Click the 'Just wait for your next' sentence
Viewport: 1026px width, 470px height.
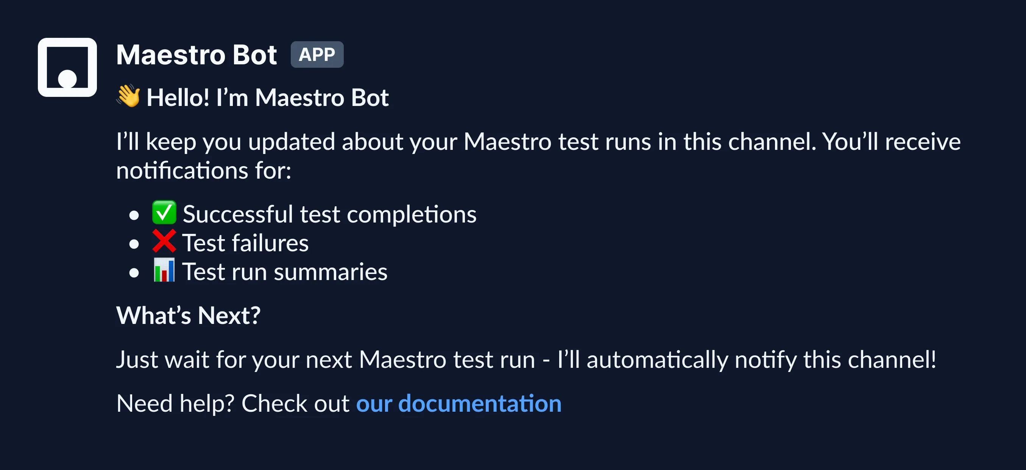(x=526, y=360)
